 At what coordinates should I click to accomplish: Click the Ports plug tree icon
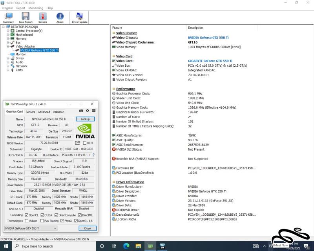(13, 70)
